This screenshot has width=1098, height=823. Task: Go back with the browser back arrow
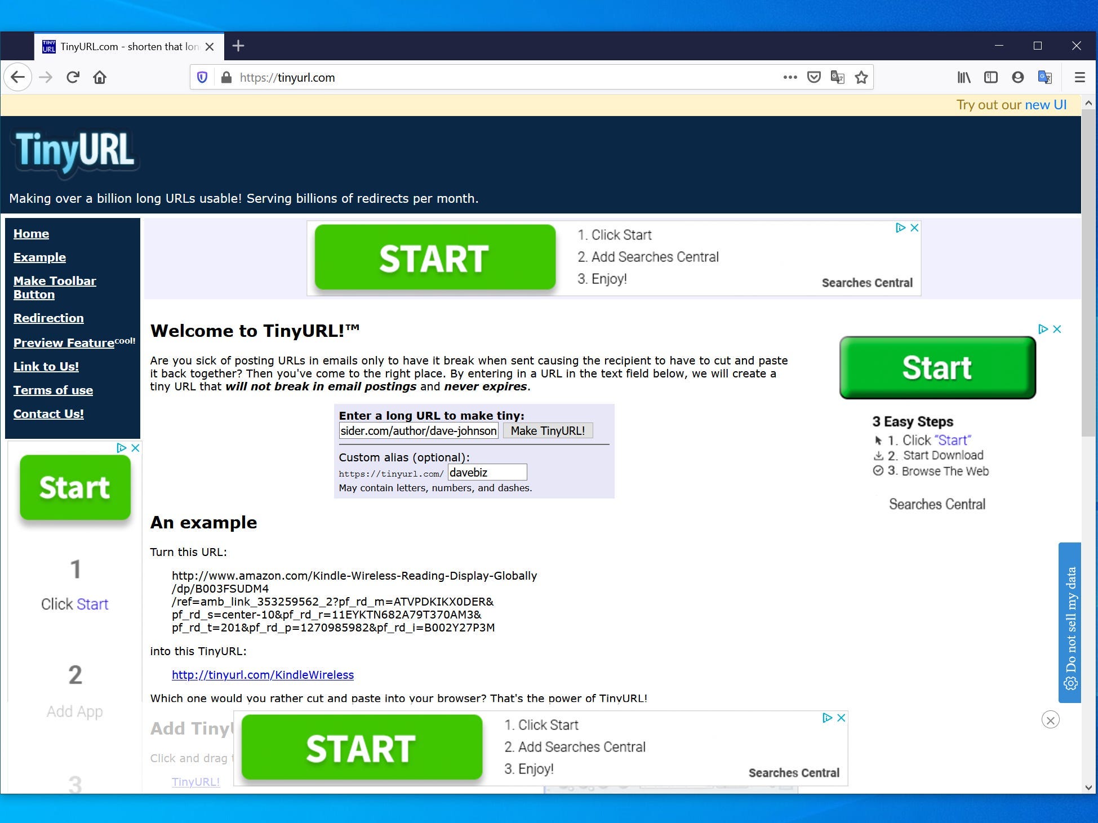17,77
